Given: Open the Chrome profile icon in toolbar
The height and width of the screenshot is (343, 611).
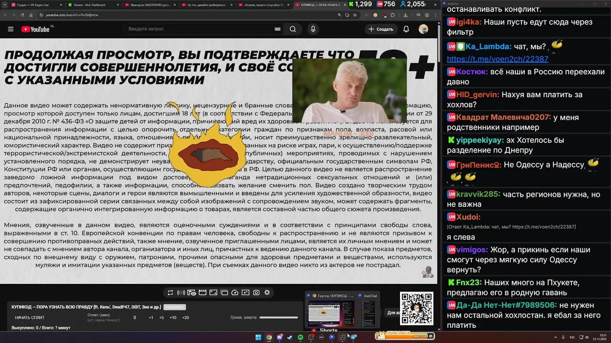Looking at the screenshot, I should coord(427,15).
